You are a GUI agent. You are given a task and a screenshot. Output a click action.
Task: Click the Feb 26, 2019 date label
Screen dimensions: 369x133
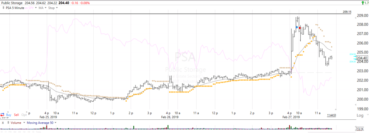pyautogui.click(x=170, y=117)
